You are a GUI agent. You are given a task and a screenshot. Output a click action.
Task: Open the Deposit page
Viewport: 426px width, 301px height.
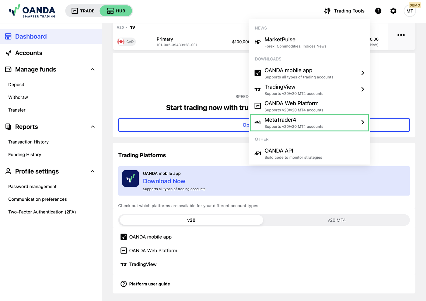(x=16, y=85)
